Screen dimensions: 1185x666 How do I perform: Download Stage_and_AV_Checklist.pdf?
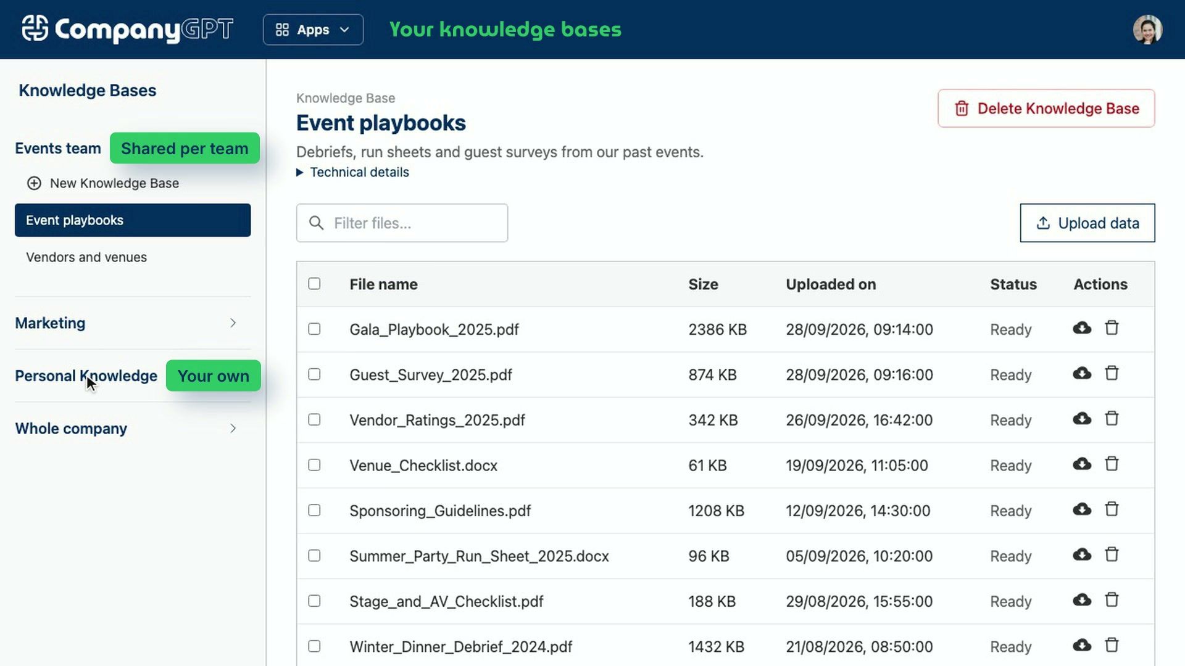tap(1081, 600)
